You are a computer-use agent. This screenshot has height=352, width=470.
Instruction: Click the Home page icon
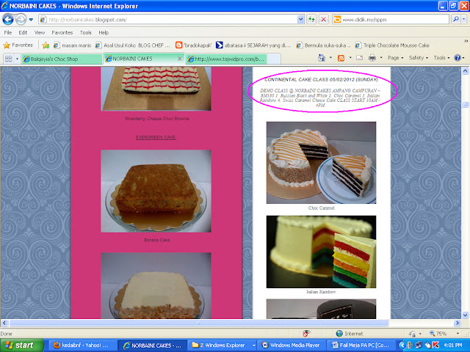[x=322, y=58]
